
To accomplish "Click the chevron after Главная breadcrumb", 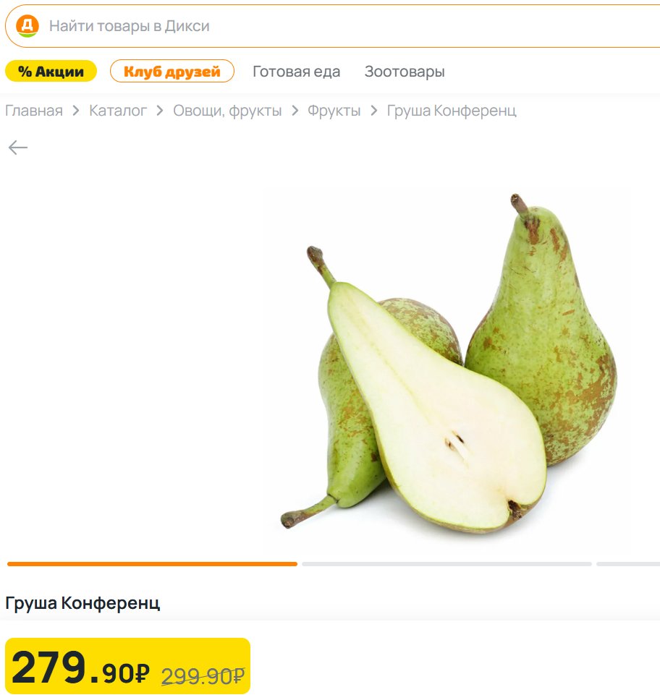I will [x=76, y=110].
